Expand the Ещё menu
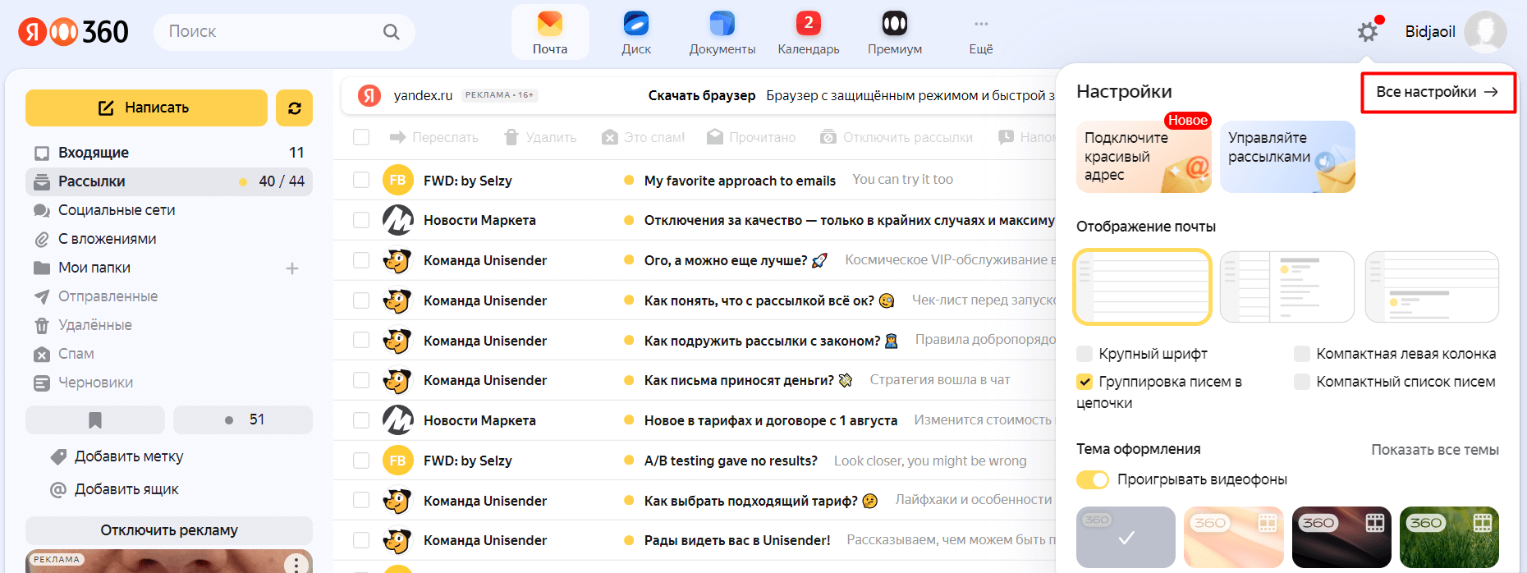Image resolution: width=1527 pixels, height=573 pixels. 981,33
